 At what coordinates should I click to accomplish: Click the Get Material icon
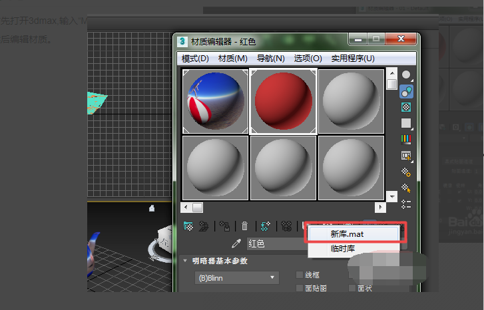tap(188, 226)
